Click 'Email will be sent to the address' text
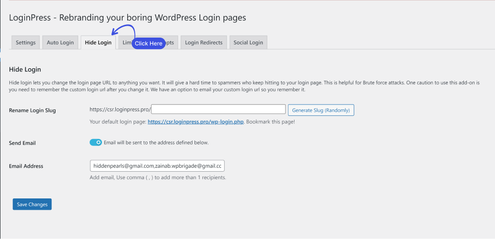 156,143
